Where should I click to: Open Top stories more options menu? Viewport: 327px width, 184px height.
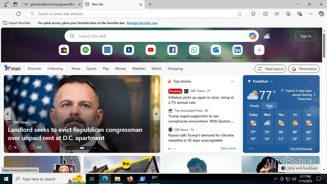tap(232, 81)
